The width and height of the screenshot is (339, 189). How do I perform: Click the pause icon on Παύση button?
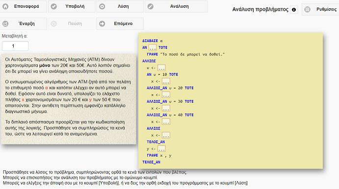[x=54, y=24]
